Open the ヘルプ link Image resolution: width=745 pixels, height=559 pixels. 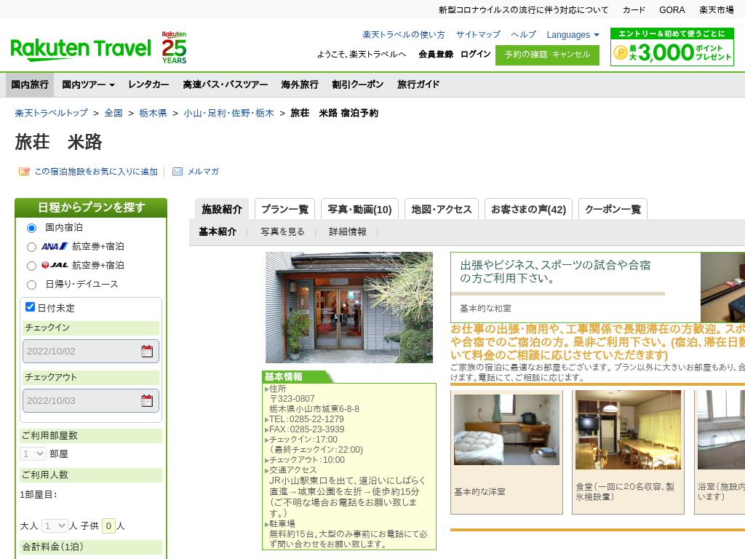point(523,35)
